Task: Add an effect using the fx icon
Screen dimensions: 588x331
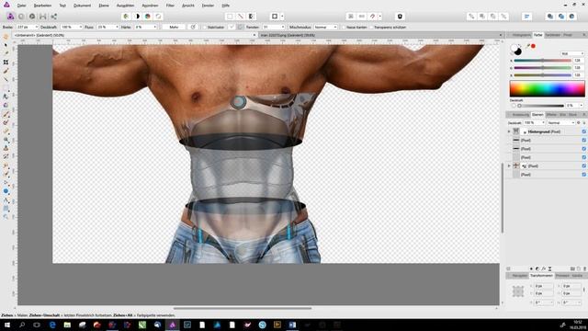Action: (543, 268)
